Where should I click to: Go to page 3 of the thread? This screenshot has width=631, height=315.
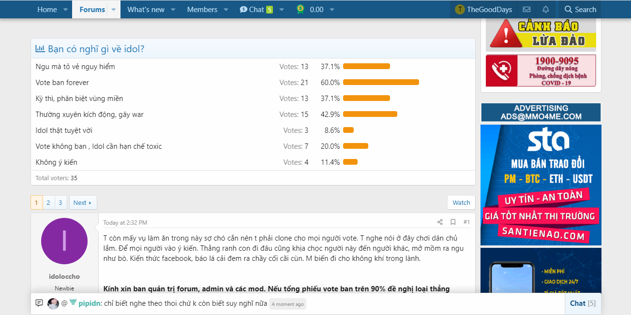[60, 203]
